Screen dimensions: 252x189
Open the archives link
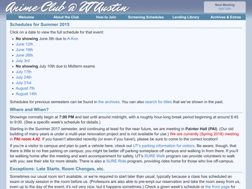point(109,102)
